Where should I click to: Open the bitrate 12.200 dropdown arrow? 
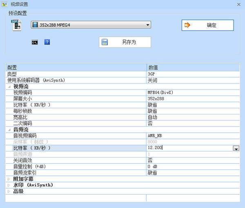(x=236, y=148)
